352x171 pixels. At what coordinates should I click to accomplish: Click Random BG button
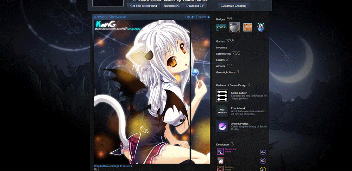coord(172,6)
